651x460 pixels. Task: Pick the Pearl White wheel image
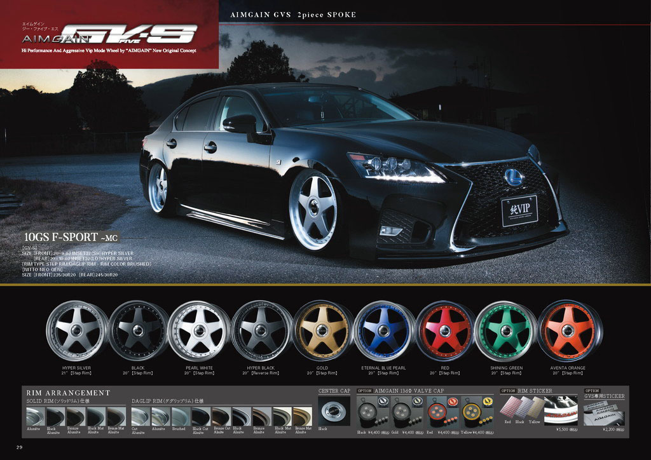point(199,330)
